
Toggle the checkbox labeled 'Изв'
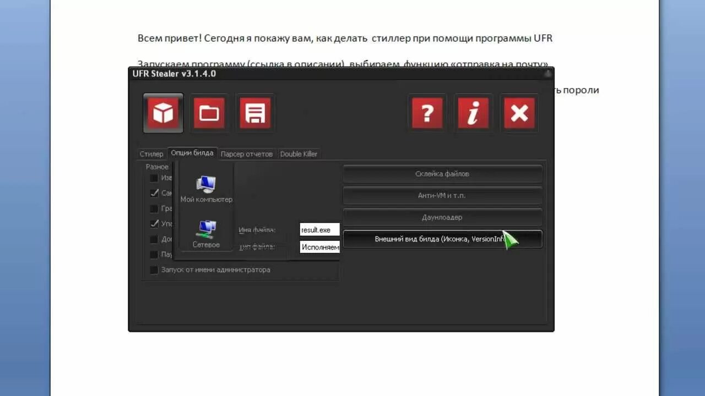pyautogui.click(x=154, y=178)
